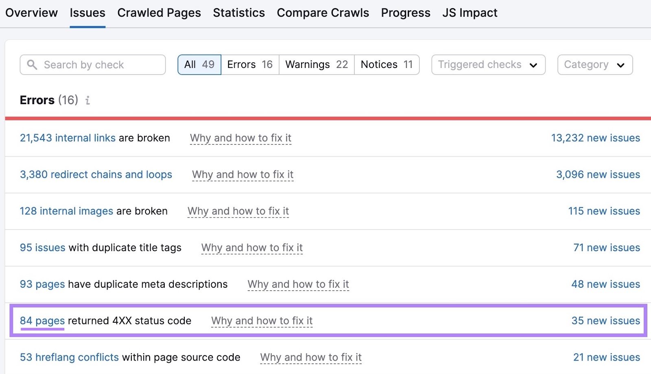This screenshot has width=651, height=374.
Task: View 13,232 new issues
Action: coord(596,138)
